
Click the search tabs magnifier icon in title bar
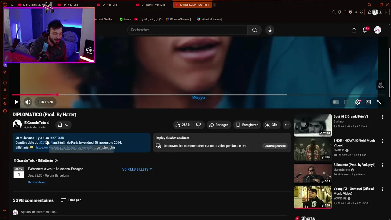pos(369,5)
